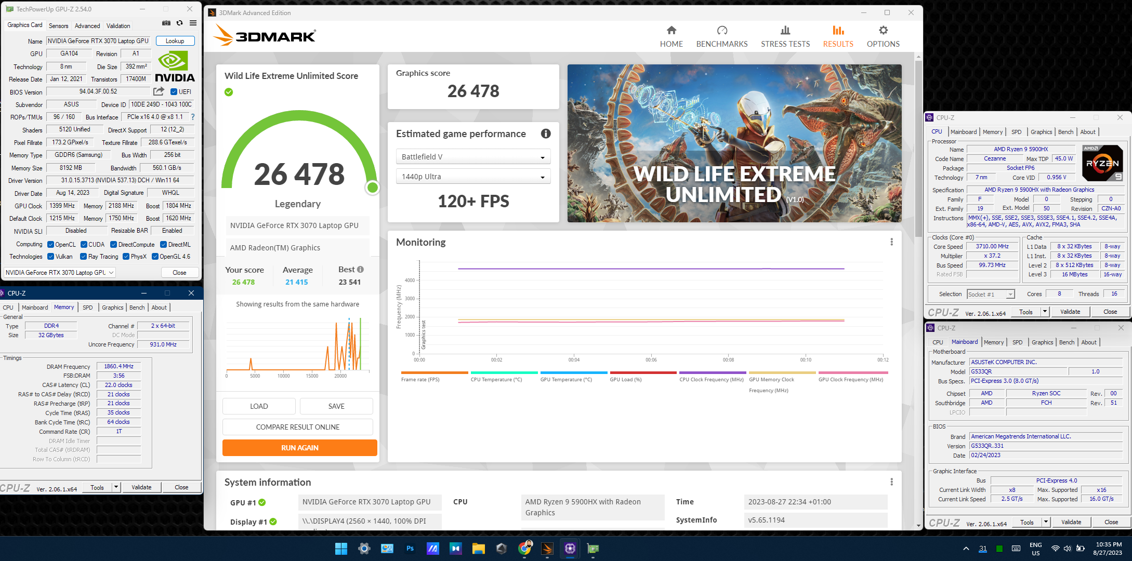Switch to GPU-Z Sensors tab
The width and height of the screenshot is (1132, 561).
(x=58, y=25)
